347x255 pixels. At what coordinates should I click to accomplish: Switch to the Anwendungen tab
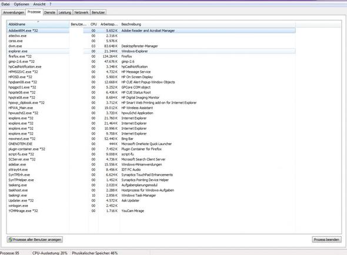click(14, 12)
